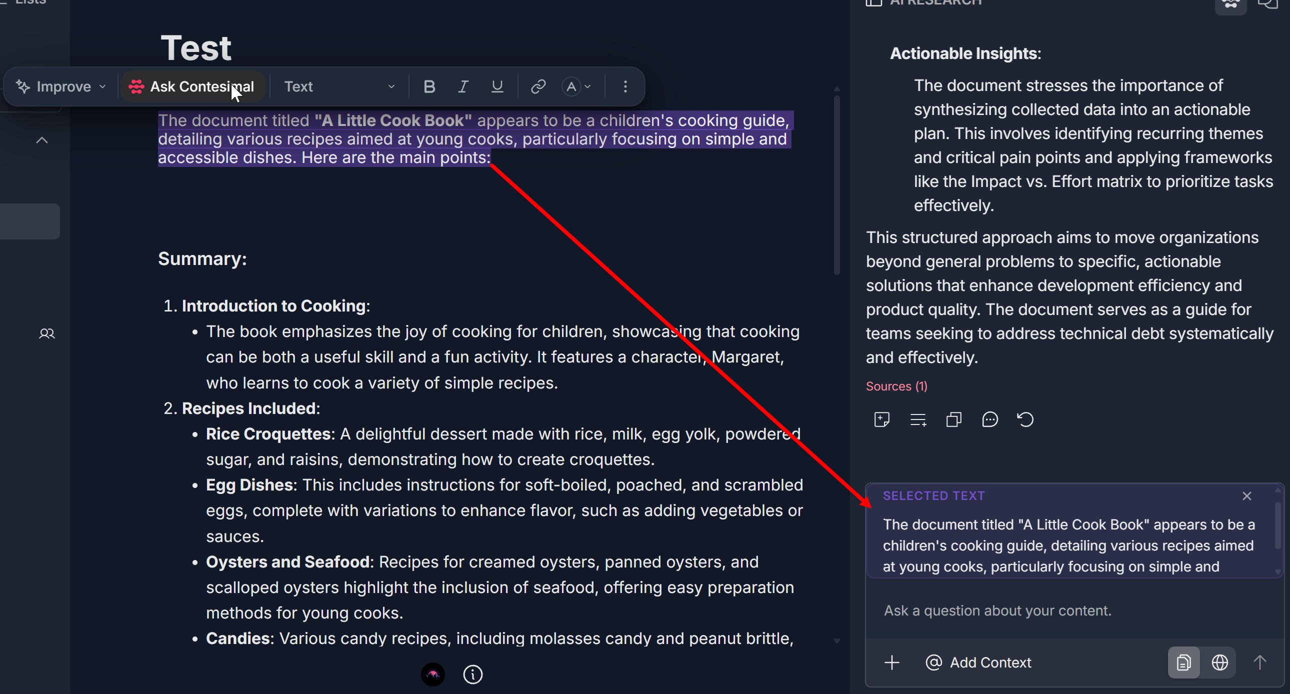
Task: Open the text color picker
Action: (x=576, y=86)
